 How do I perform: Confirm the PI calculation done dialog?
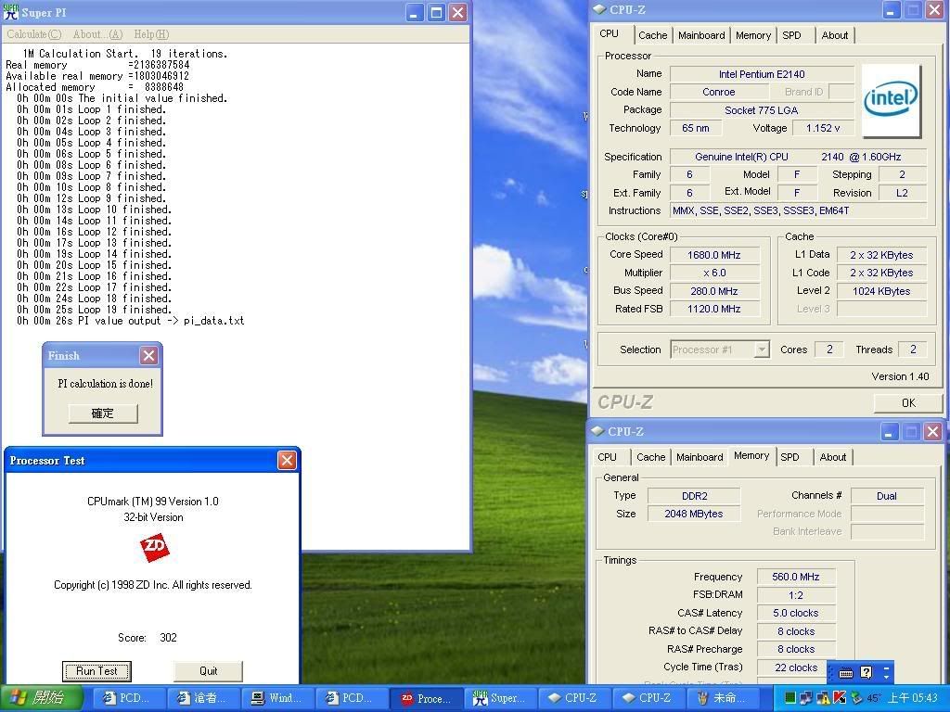pos(102,413)
